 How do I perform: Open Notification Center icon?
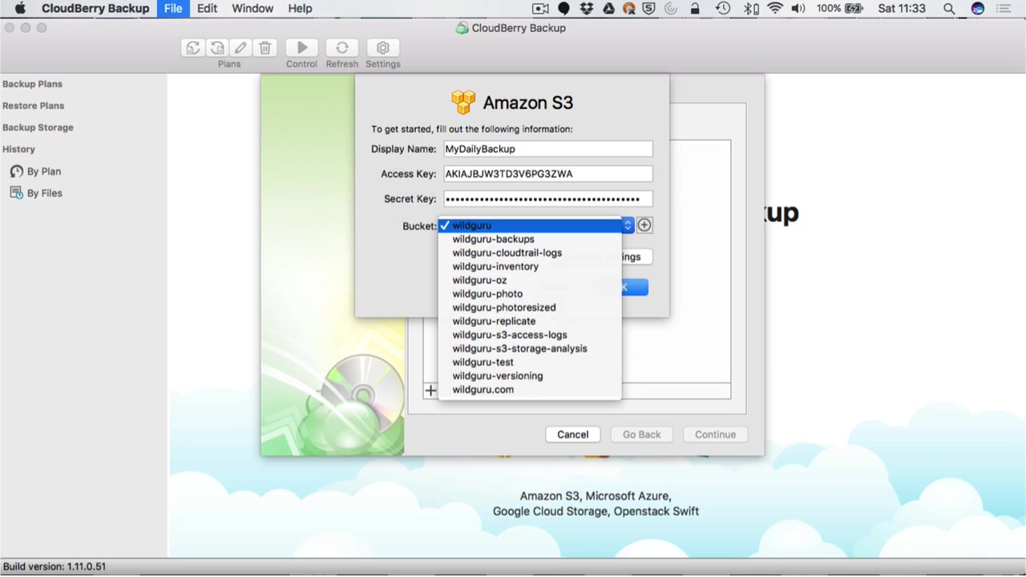coord(1004,9)
